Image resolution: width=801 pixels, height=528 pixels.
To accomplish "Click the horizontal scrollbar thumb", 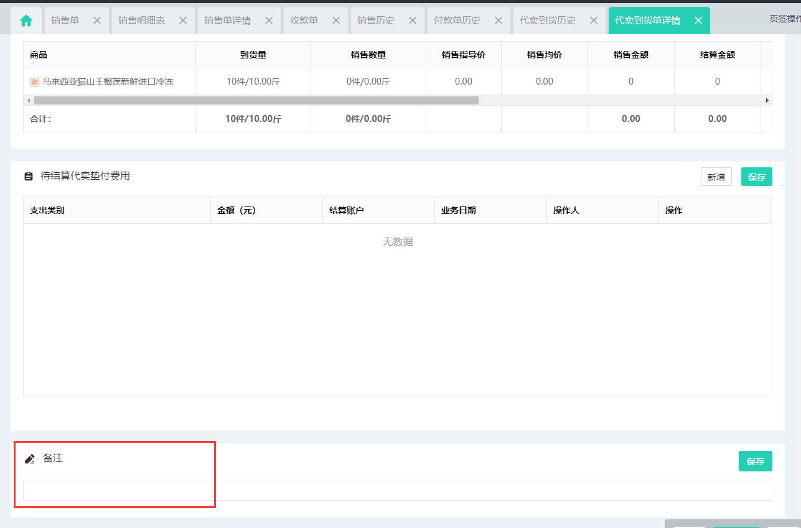I will tap(256, 100).
